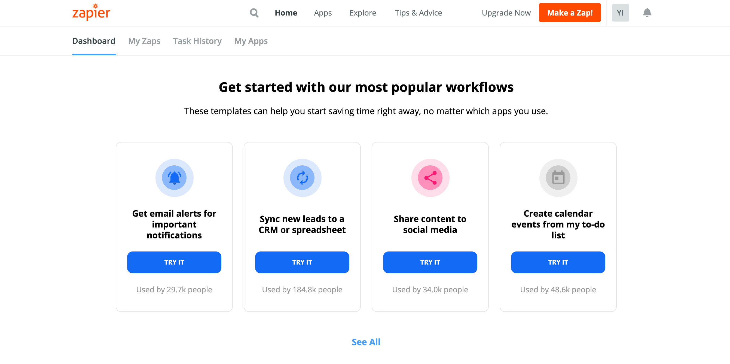
Task: Open the Apps menu item
Action: click(x=323, y=13)
